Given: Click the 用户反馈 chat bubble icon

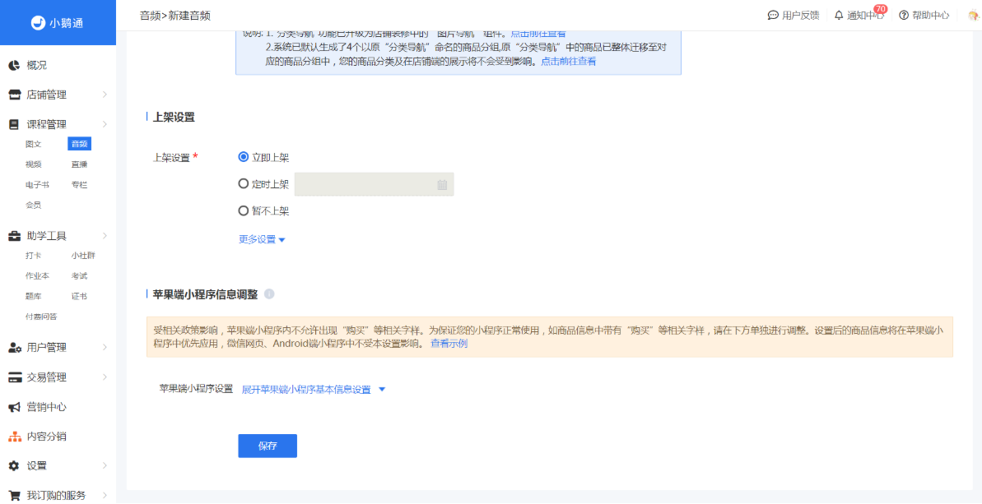Looking at the screenshot, I should pos(773,15).
